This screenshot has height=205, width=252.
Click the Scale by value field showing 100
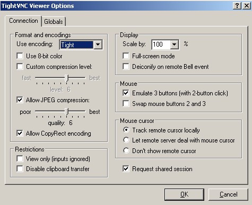pos(161,44)
